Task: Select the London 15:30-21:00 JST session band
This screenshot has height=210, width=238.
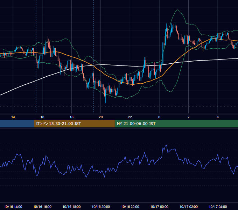Action: tap(74, 124)
